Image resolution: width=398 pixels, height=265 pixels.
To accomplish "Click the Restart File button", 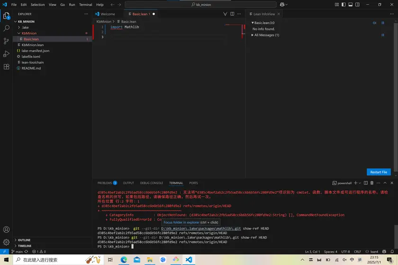I will click(x=379, y=172).
